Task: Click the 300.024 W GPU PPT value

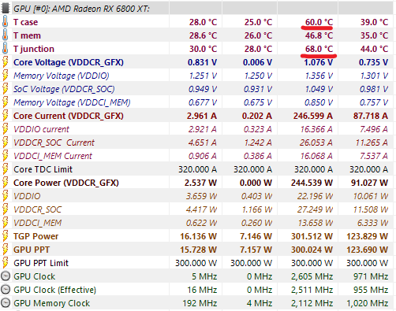Action: point(312,250)
